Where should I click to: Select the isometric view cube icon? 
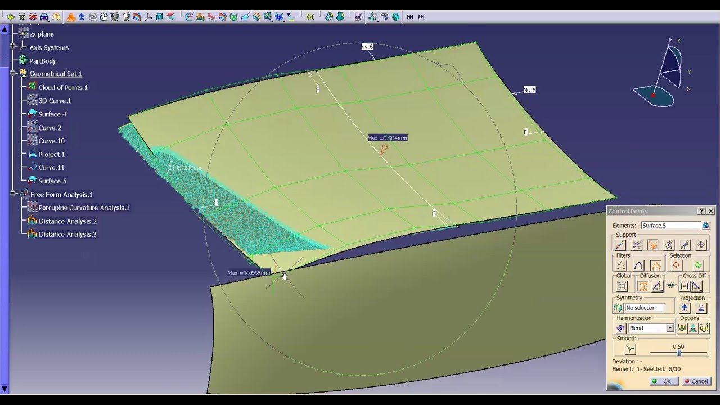[159, 17]
